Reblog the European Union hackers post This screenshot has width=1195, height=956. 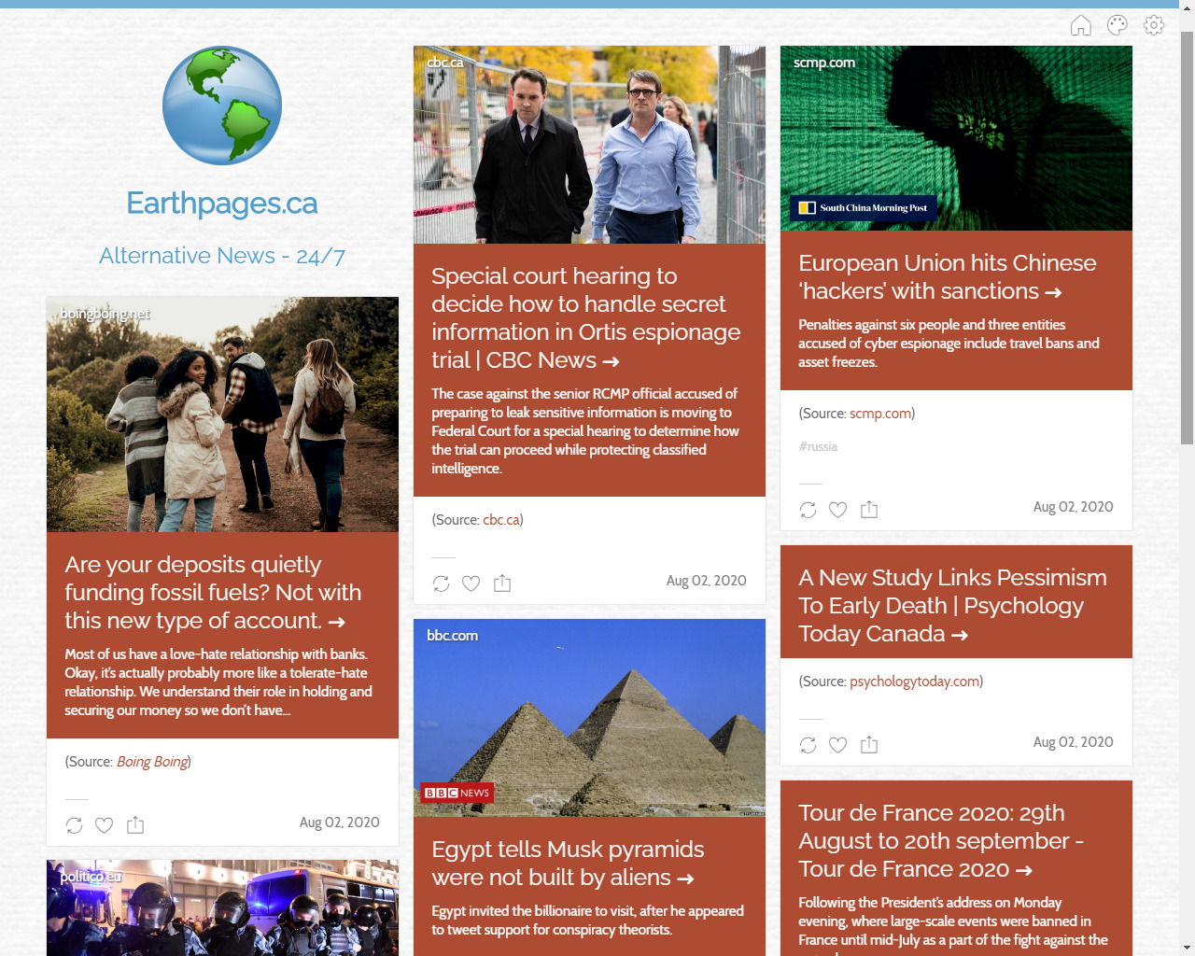[x=808, y=510]
